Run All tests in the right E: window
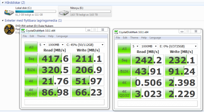Viewport: 204px width, 112px height. coord(124,48)
